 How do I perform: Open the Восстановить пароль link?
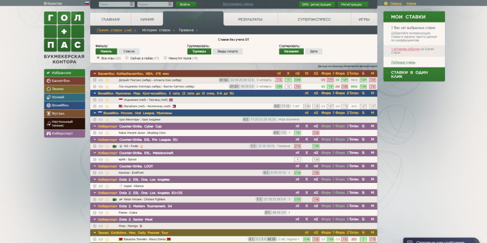point(238,4)
